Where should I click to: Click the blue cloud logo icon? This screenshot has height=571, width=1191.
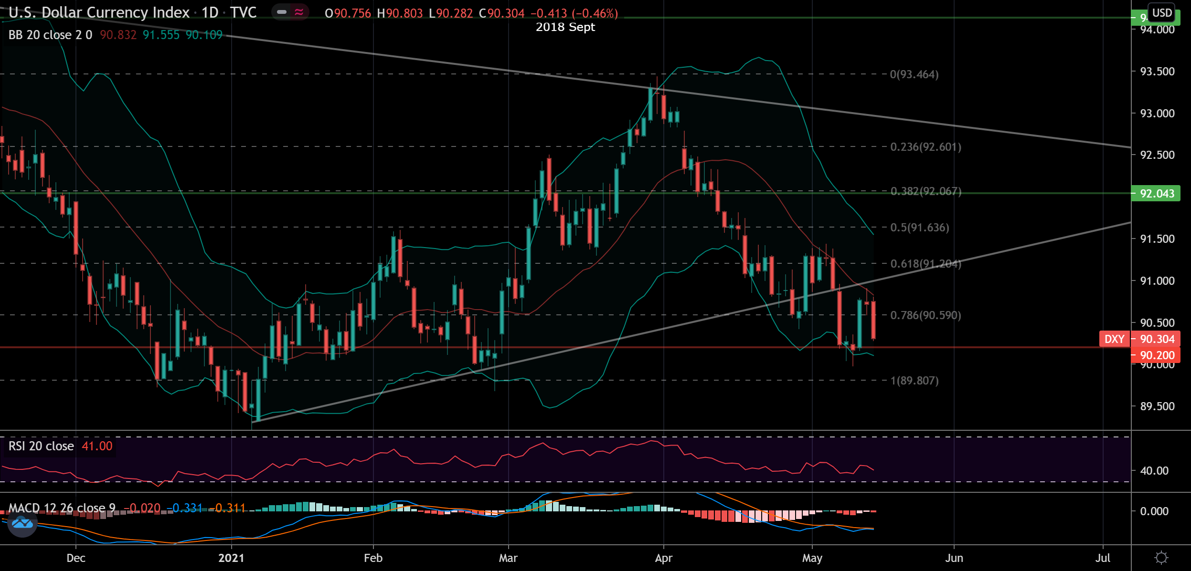pos(22,523)
